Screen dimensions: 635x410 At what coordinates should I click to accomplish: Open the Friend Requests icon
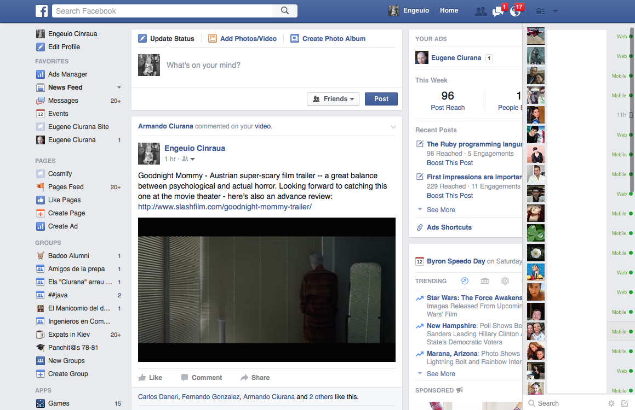pos(480,11)
